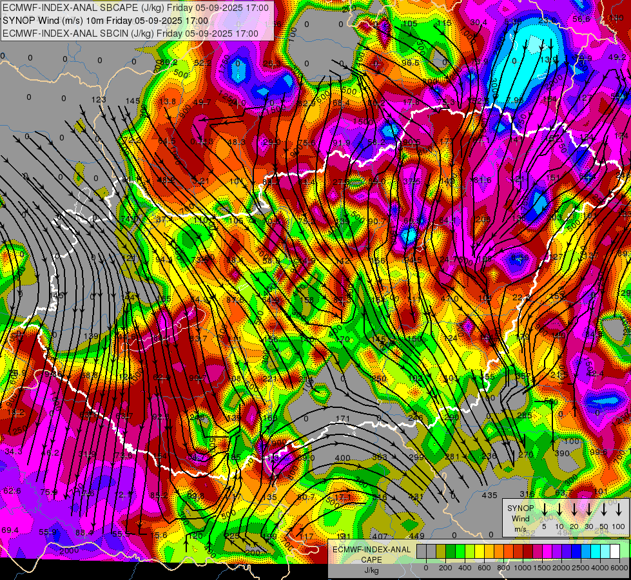
Task: Click the 800 tick label in CAPE legend
Action: (503, 568)
